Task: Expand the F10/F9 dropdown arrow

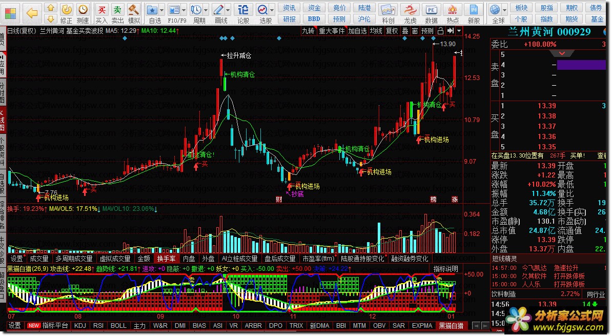Action: point(183,10)
